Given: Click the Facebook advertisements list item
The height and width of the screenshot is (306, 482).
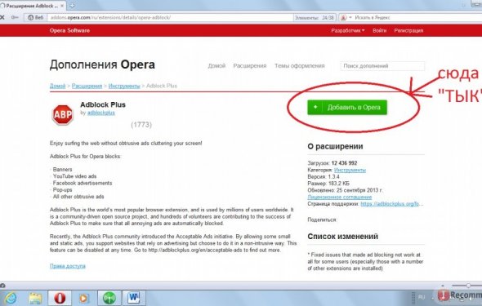Looking at the screenshot, I should (83, 183).
